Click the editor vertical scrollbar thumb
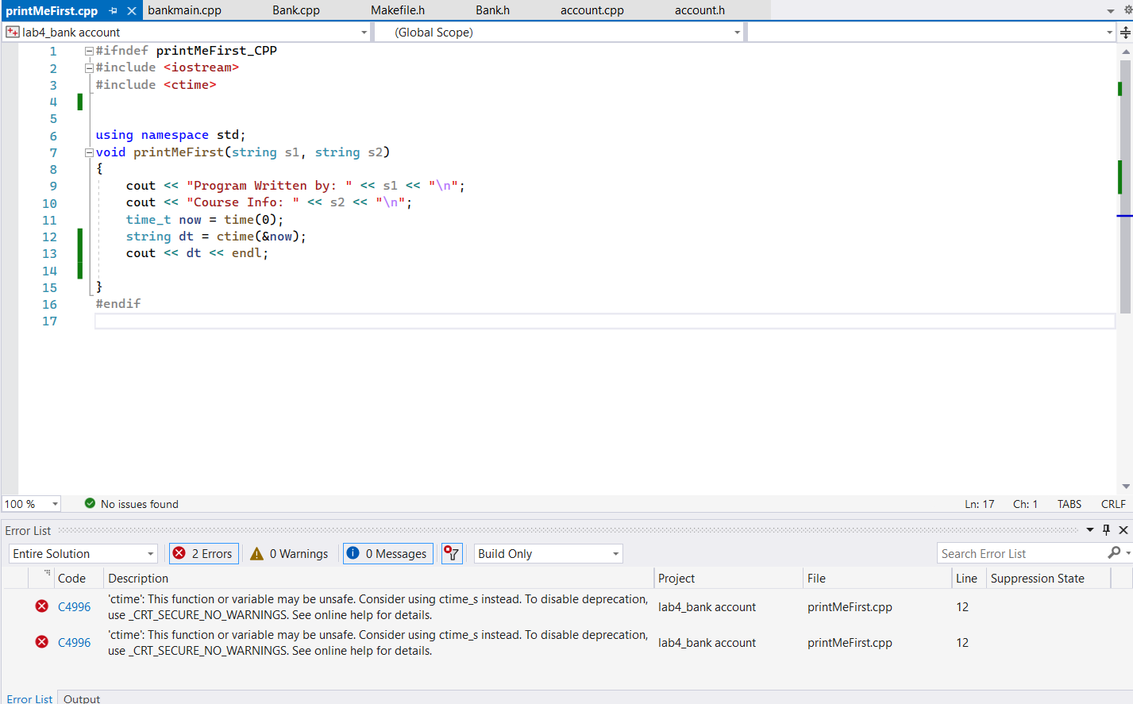Viewport: 1133px width, 704px height. click(1125, 187)
